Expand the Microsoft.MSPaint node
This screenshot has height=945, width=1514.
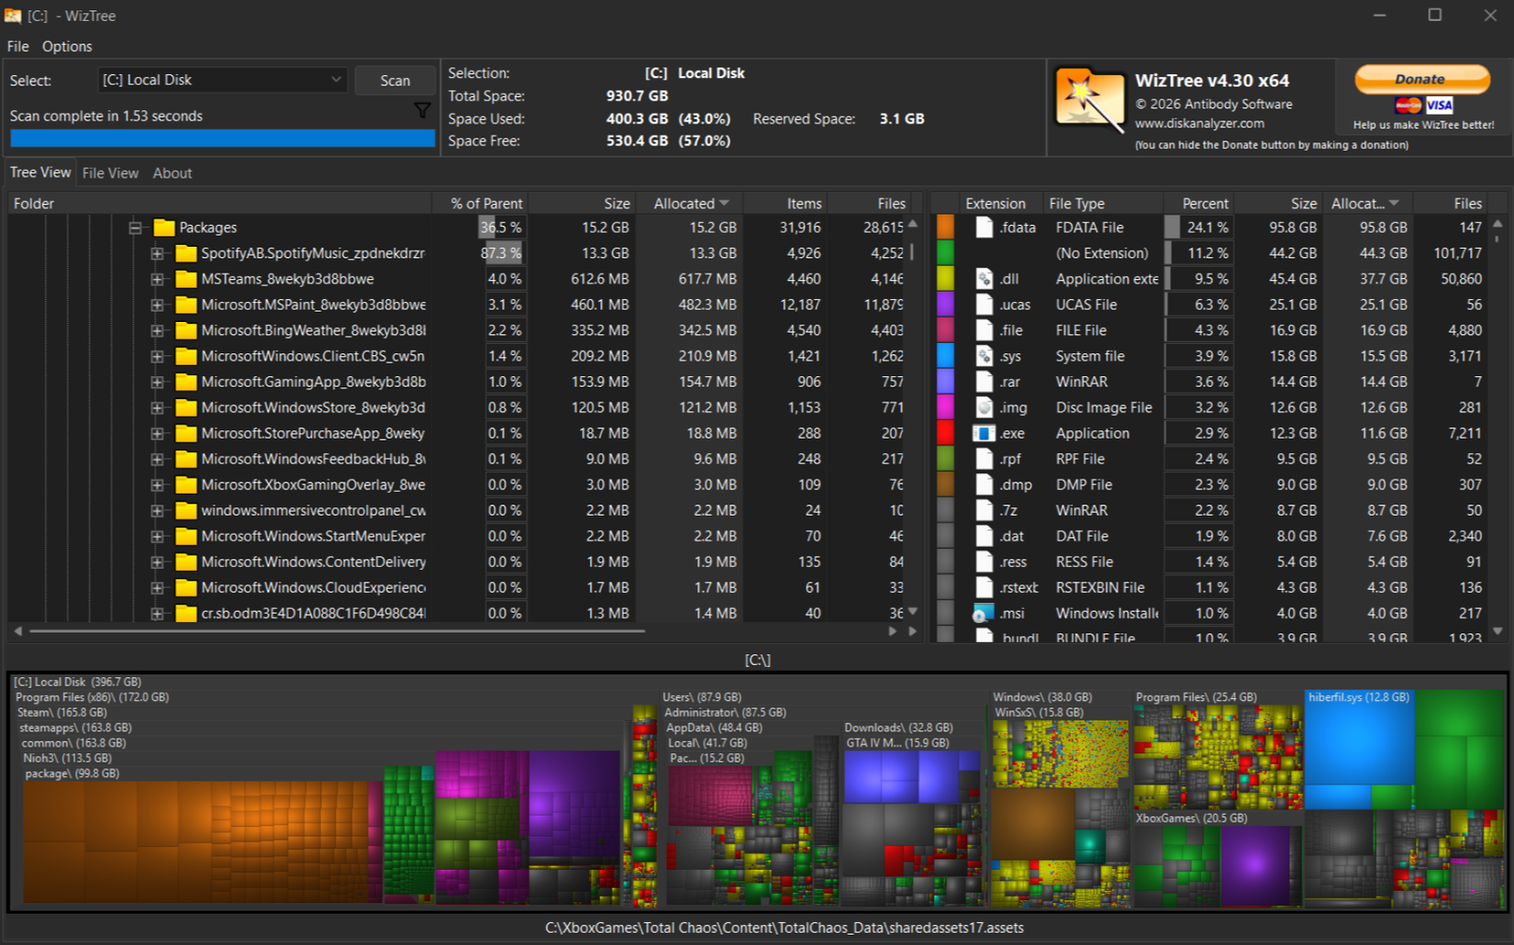pyautogui.click(x=157, y=305)
